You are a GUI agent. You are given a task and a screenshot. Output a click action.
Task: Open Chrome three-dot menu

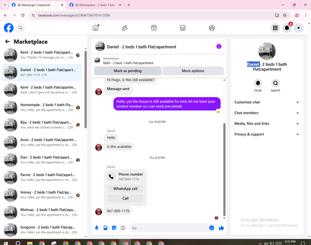(305, 16)
